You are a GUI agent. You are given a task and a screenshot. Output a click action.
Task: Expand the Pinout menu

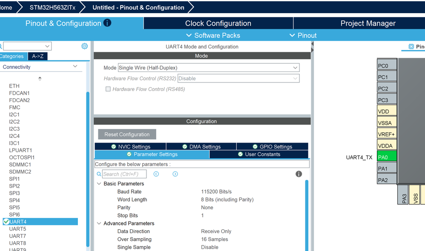303,35
